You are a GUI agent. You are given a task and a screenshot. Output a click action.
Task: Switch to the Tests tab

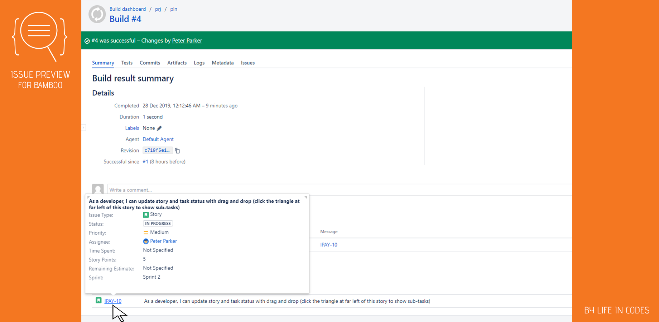click(127, 63)
